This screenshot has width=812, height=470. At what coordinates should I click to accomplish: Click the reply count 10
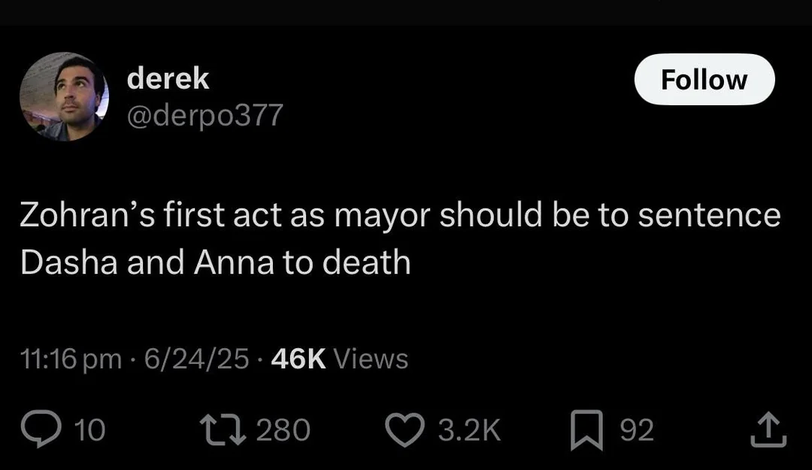[90, 429]
